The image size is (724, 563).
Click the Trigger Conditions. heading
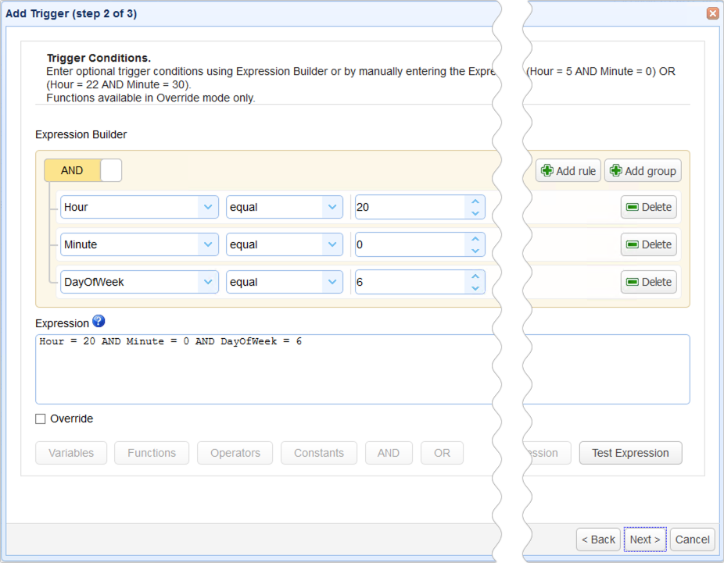99,58
